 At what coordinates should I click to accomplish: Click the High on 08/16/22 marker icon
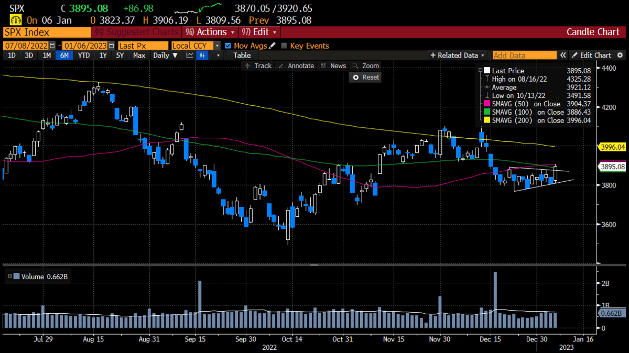pos(486,79)
